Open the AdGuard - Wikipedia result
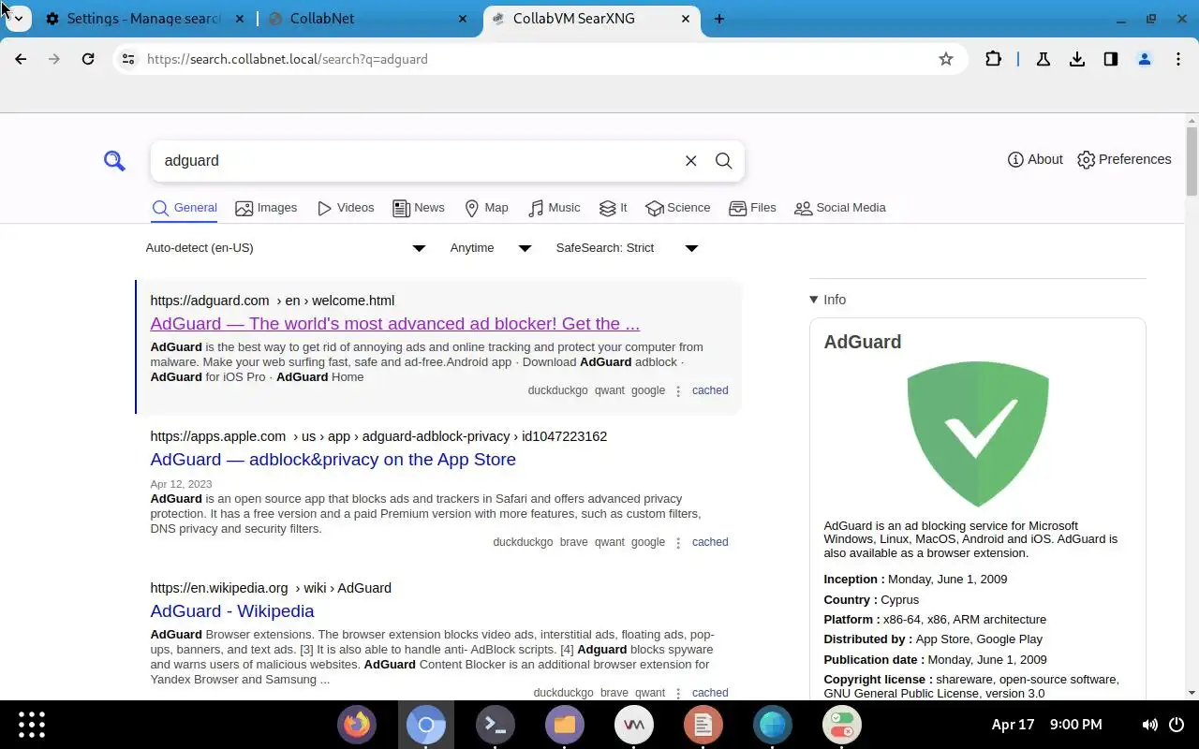This screenshot has height=749, width=1199. pyautogui.click(x=231, y=611)
